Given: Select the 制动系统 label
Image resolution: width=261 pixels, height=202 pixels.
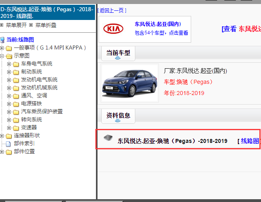Looking at the screenshot, I should point(32,72).
